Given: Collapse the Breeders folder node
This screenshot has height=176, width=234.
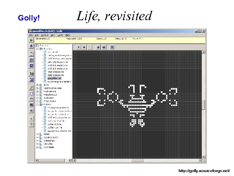Looking at the screenshot, I should (x=37, y=49).
